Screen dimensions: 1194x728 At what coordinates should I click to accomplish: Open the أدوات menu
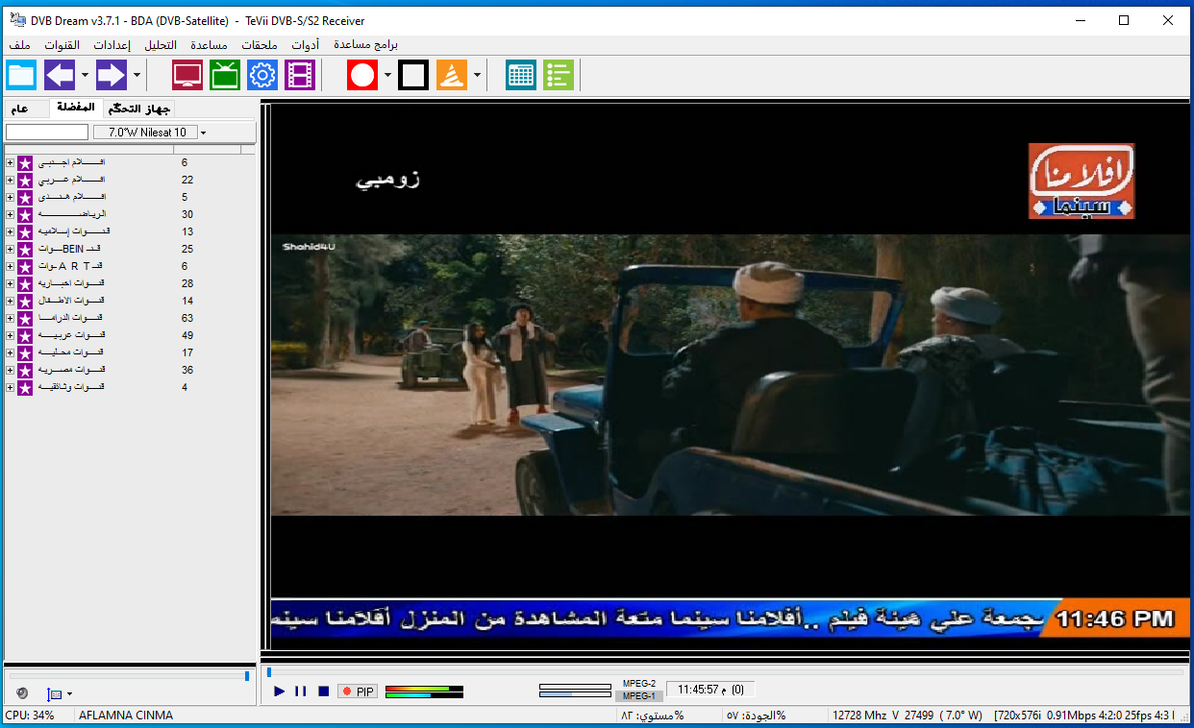[x=306, y=45]
